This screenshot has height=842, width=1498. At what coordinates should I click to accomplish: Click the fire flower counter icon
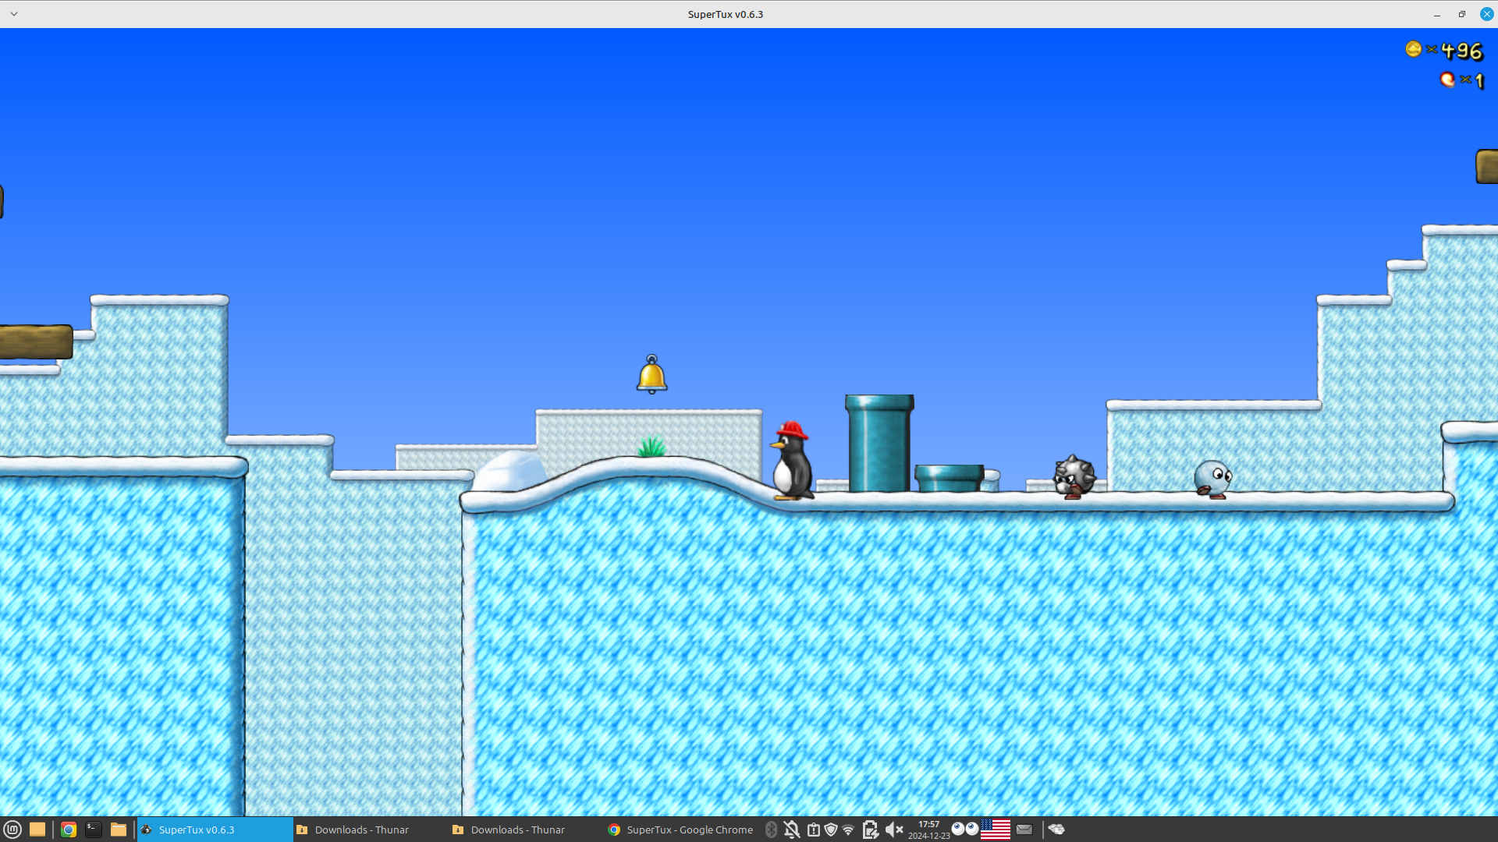pos(1447,80)
